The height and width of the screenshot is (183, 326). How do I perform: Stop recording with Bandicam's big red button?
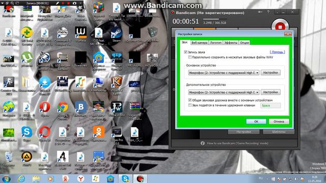(280, 26)
